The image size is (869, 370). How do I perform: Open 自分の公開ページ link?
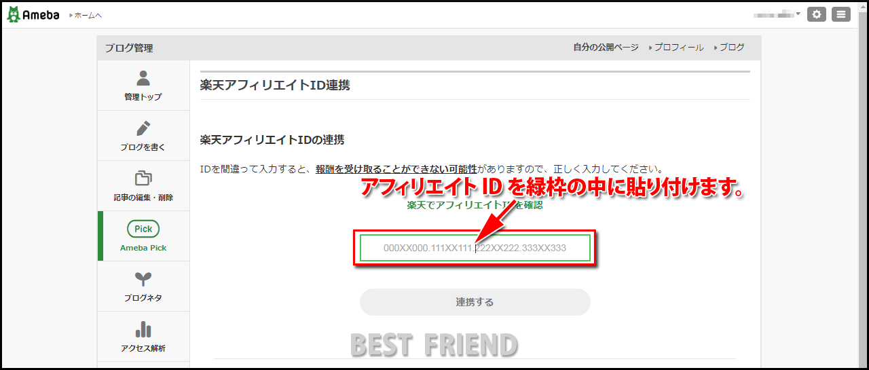pyautogui.click(x=606, y=48)
